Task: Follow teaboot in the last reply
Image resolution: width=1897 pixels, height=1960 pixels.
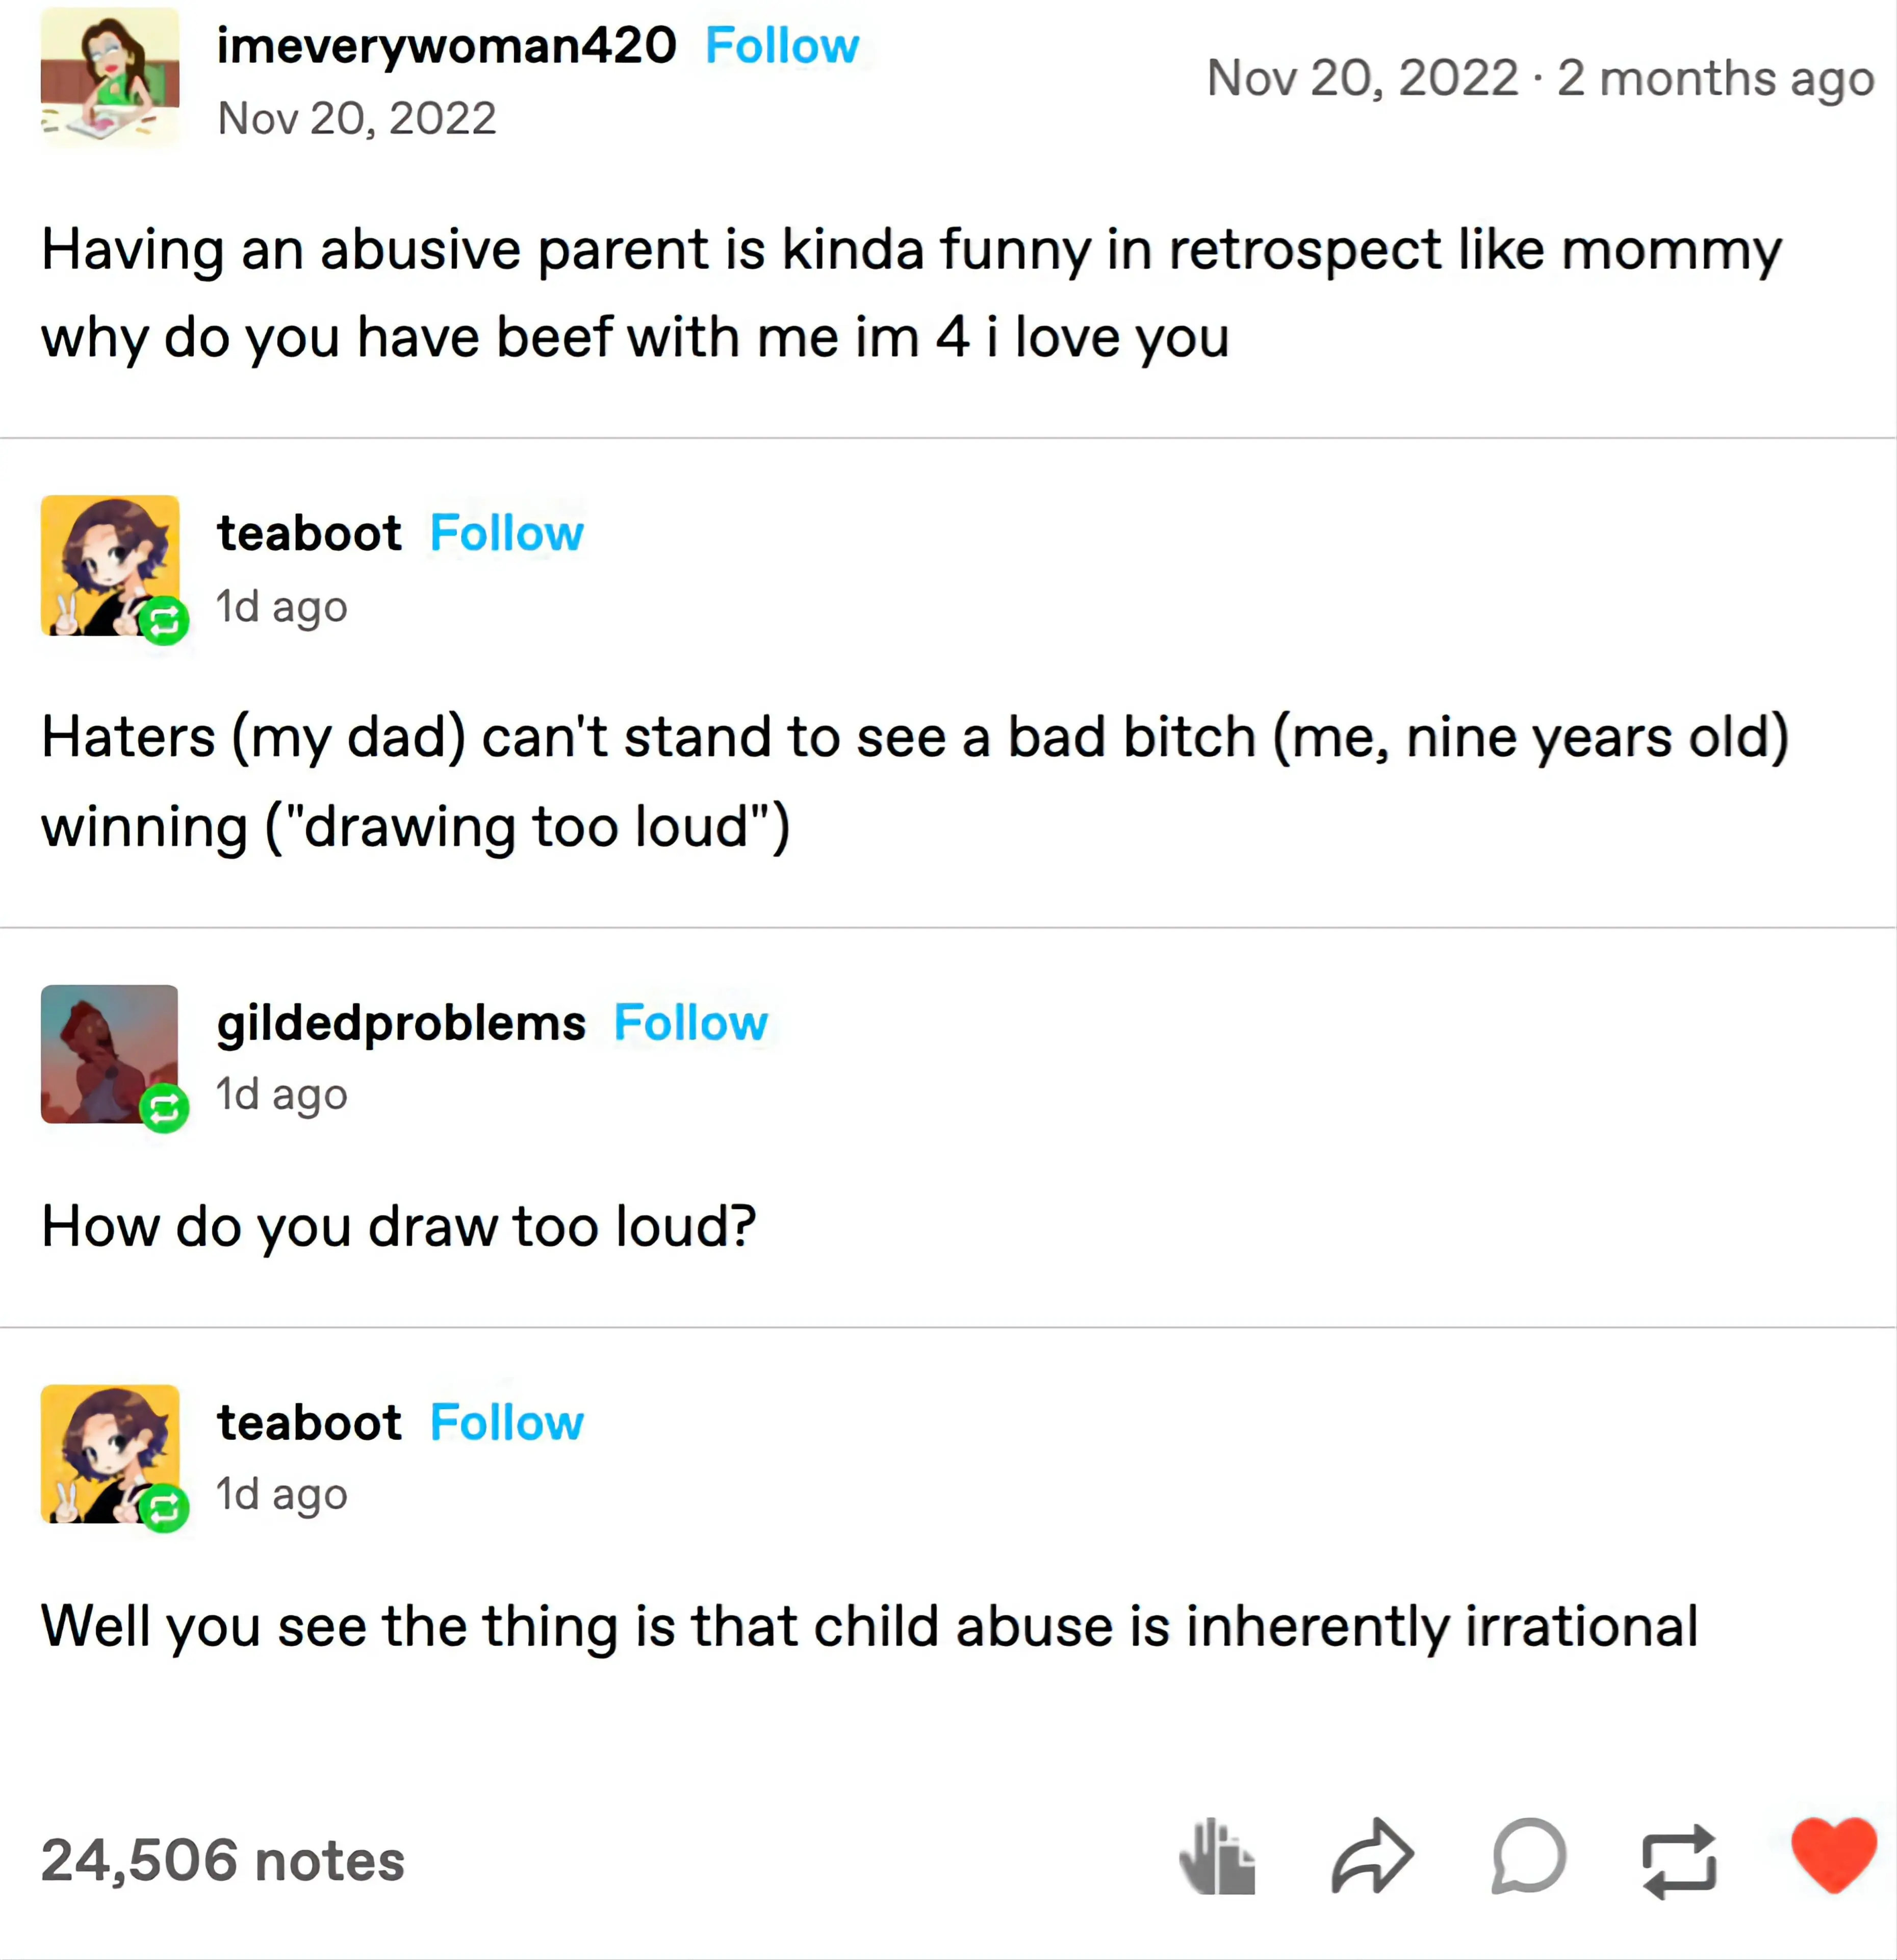Action: coord(507,1423)
